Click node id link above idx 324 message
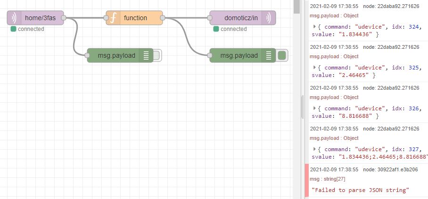 click(x=391, y=6)
